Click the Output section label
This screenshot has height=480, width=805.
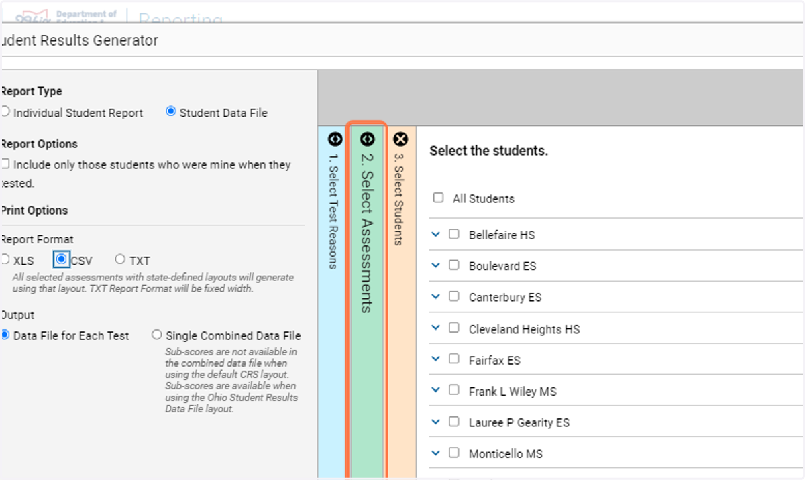coord(17,315)
